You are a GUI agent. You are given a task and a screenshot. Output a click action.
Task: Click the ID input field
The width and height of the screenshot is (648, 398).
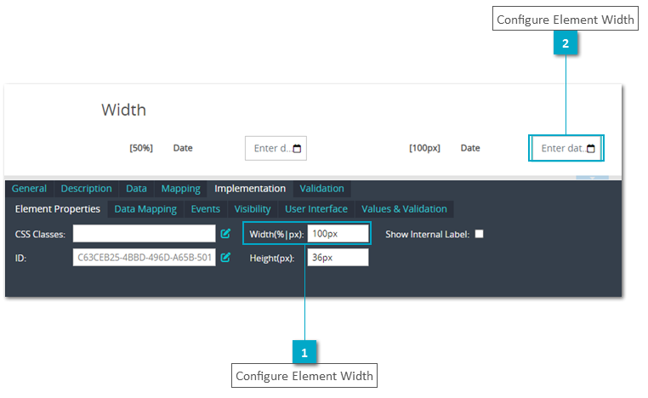click(x=145, y=258)
